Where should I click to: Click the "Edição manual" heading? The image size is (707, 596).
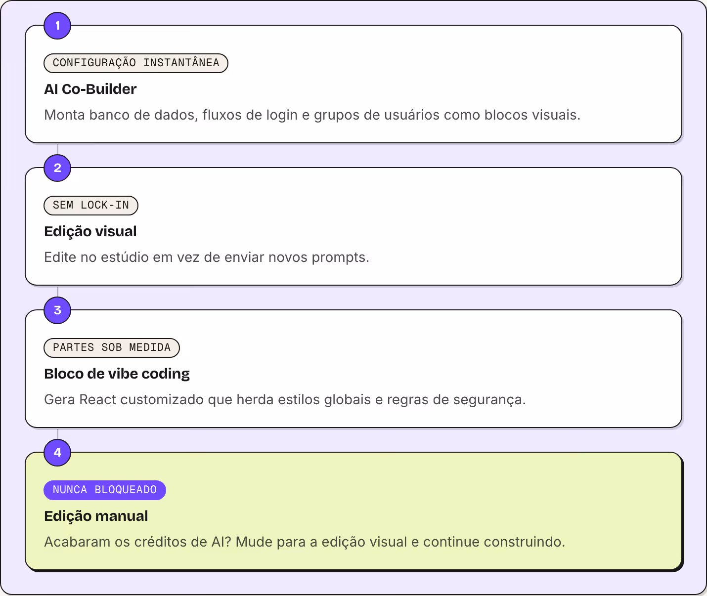(96, 516)
